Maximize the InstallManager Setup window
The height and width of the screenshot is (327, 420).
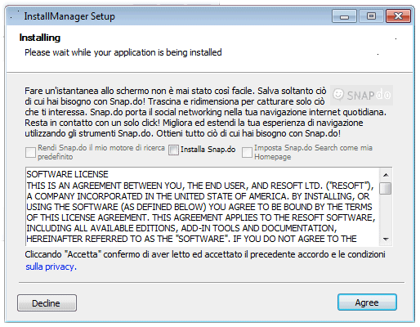coord(371,16)
